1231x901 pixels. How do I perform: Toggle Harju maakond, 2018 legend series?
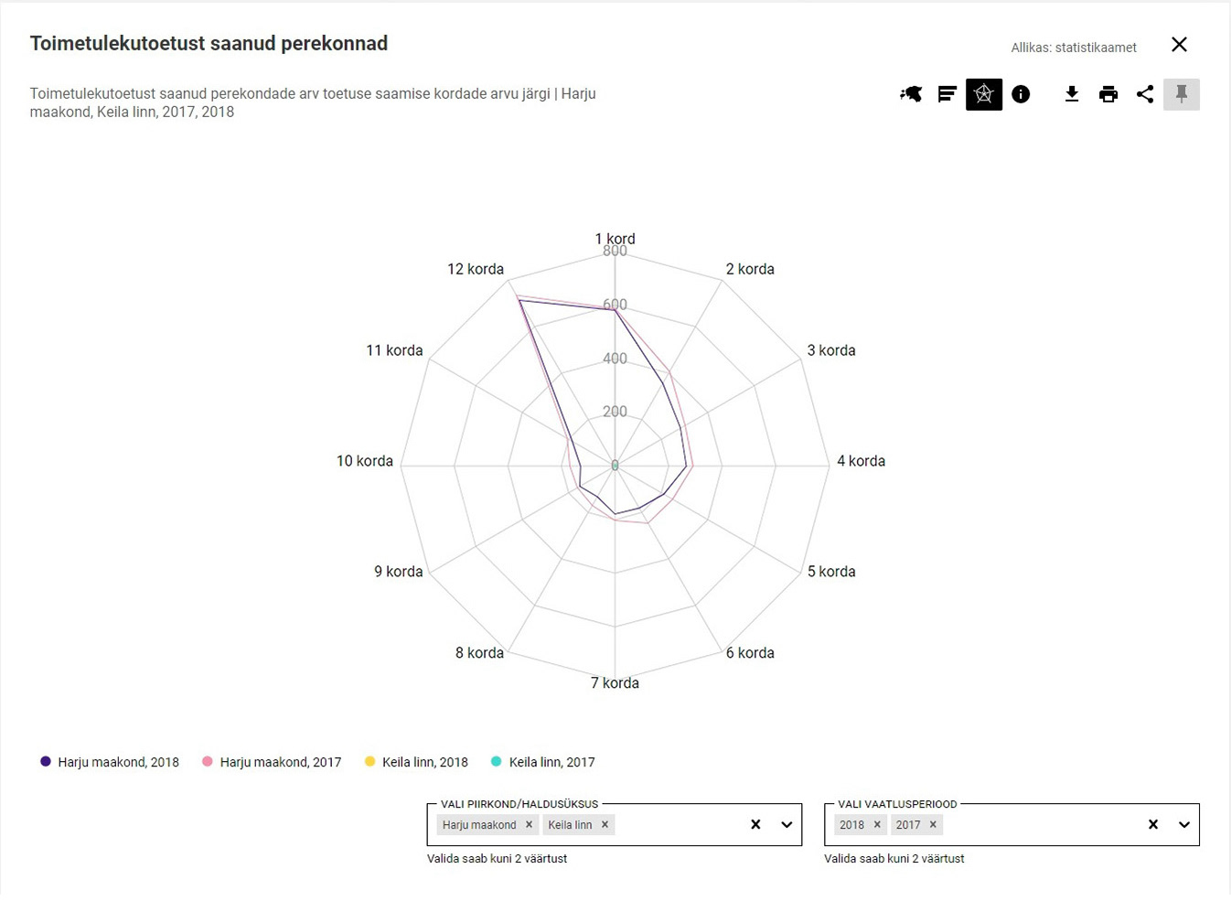(110, 762)
